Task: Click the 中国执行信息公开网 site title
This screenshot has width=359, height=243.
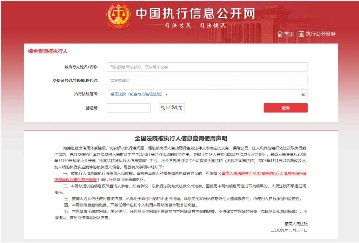Action: (195, 13)
